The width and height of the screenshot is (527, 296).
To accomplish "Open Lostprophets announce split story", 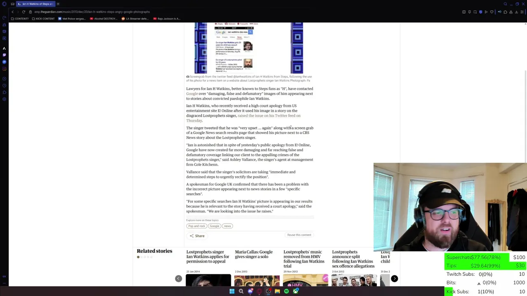I will (353, 259).
